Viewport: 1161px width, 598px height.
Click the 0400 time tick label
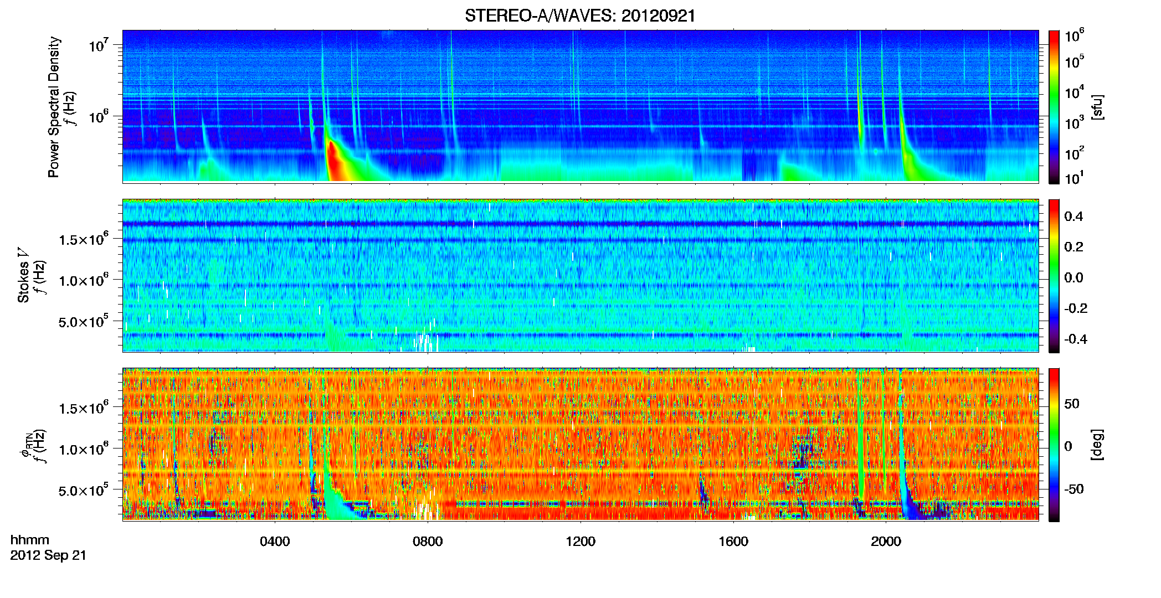coord(275,541)
